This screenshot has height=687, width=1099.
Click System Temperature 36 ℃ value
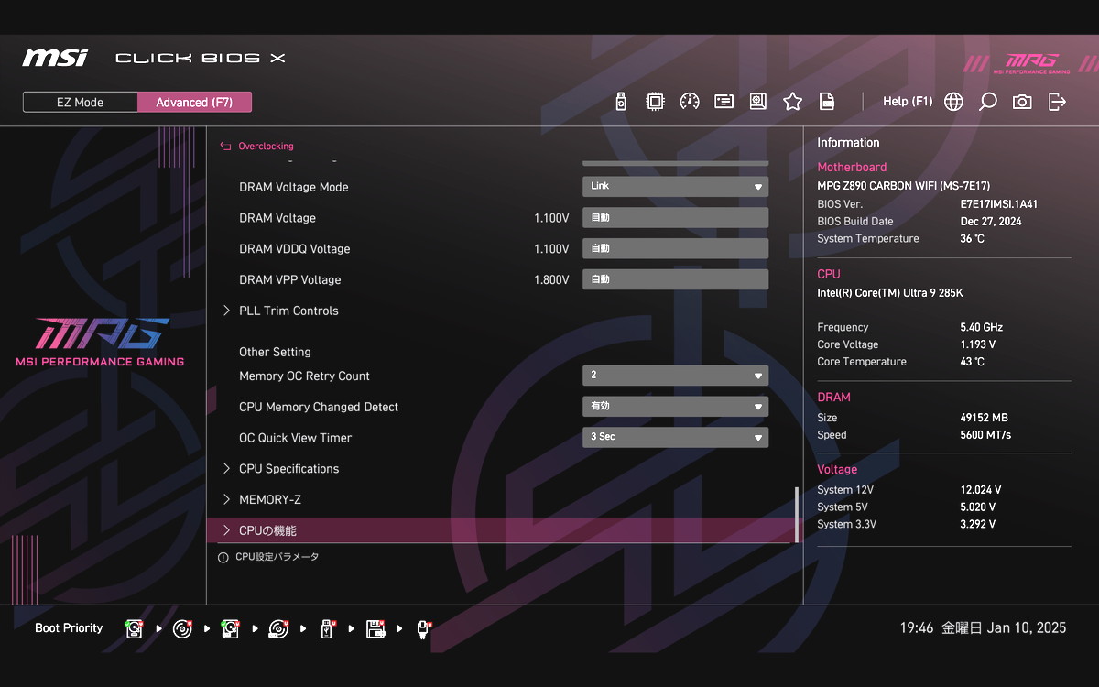coord(973,239)
